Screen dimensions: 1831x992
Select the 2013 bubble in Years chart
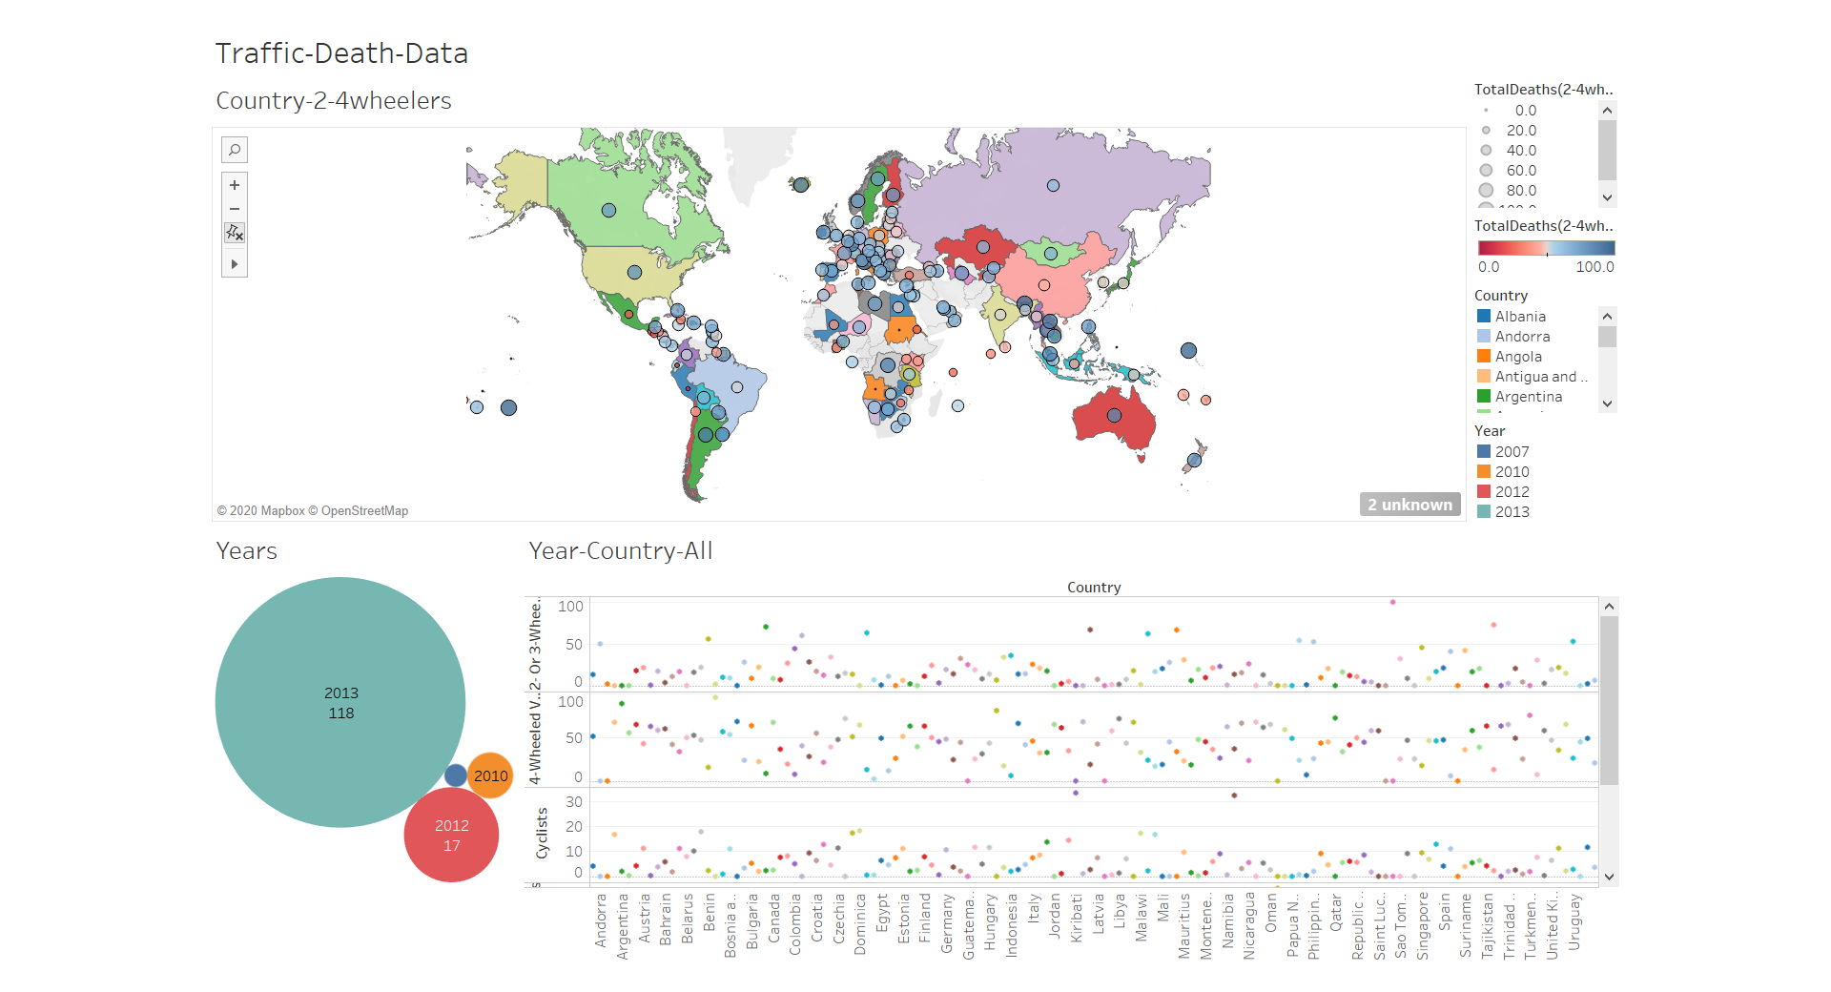[340, 702]
